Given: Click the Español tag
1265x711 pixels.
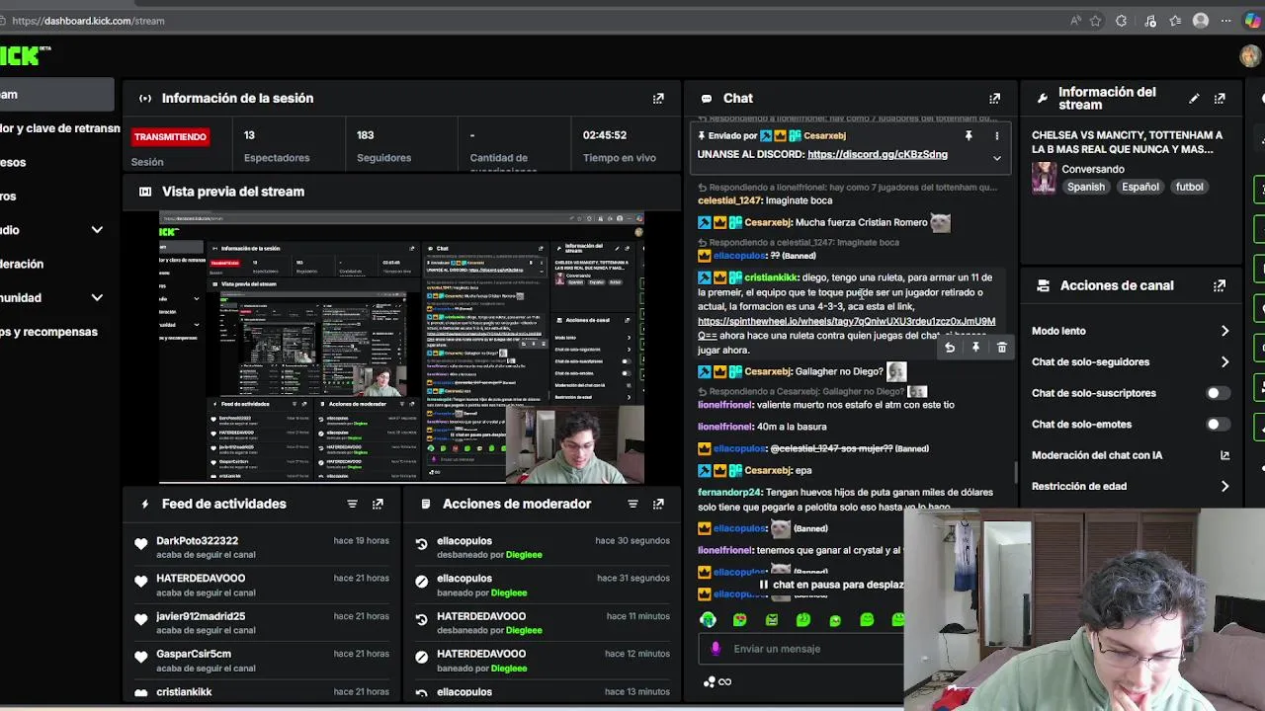Looking at the screenshot, I should click(1139, 188).
